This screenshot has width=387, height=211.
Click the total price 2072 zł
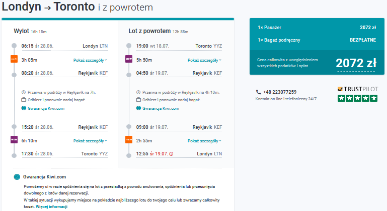pyautogui.click(x=356, y=63)
